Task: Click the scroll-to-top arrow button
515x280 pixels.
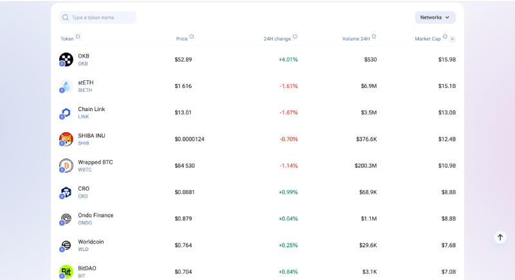Action: tap(500, 238)
